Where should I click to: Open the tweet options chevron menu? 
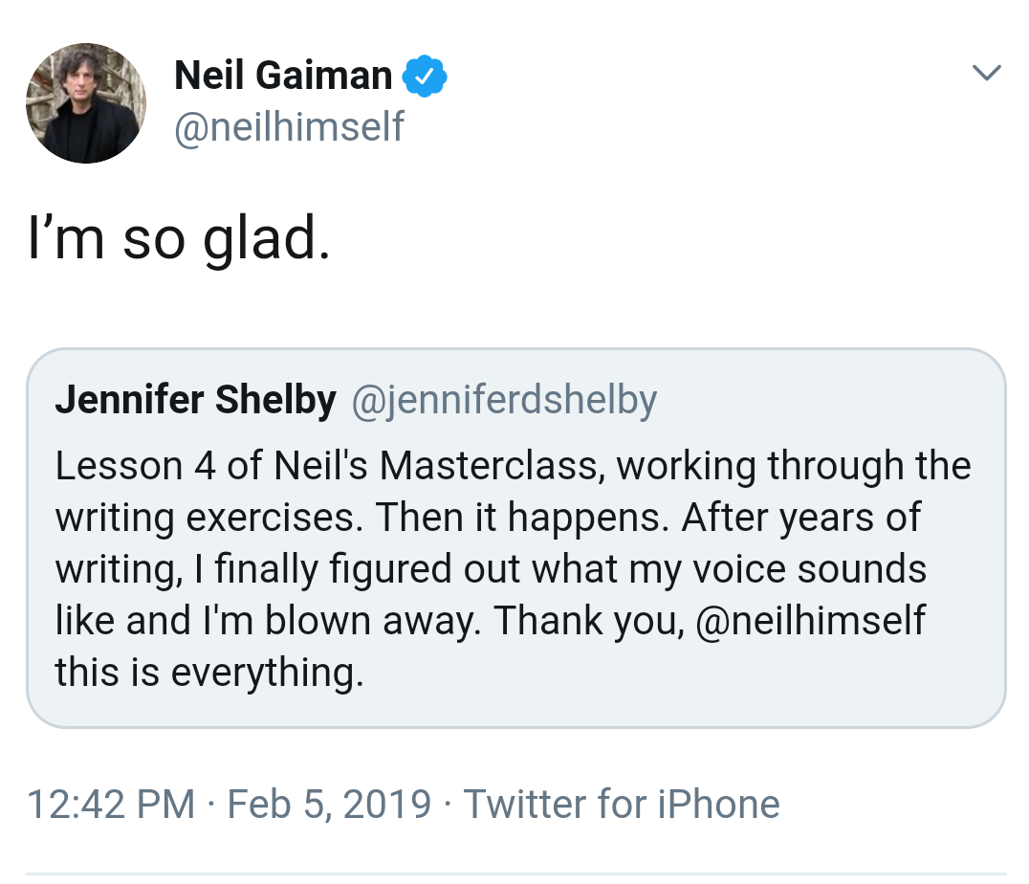[985, 73]
